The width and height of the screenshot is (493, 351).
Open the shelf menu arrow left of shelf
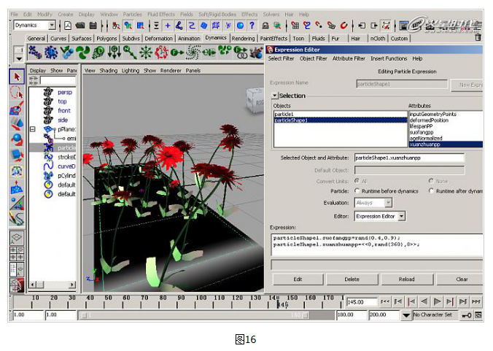pyautogui.click(x=19, y=58)
